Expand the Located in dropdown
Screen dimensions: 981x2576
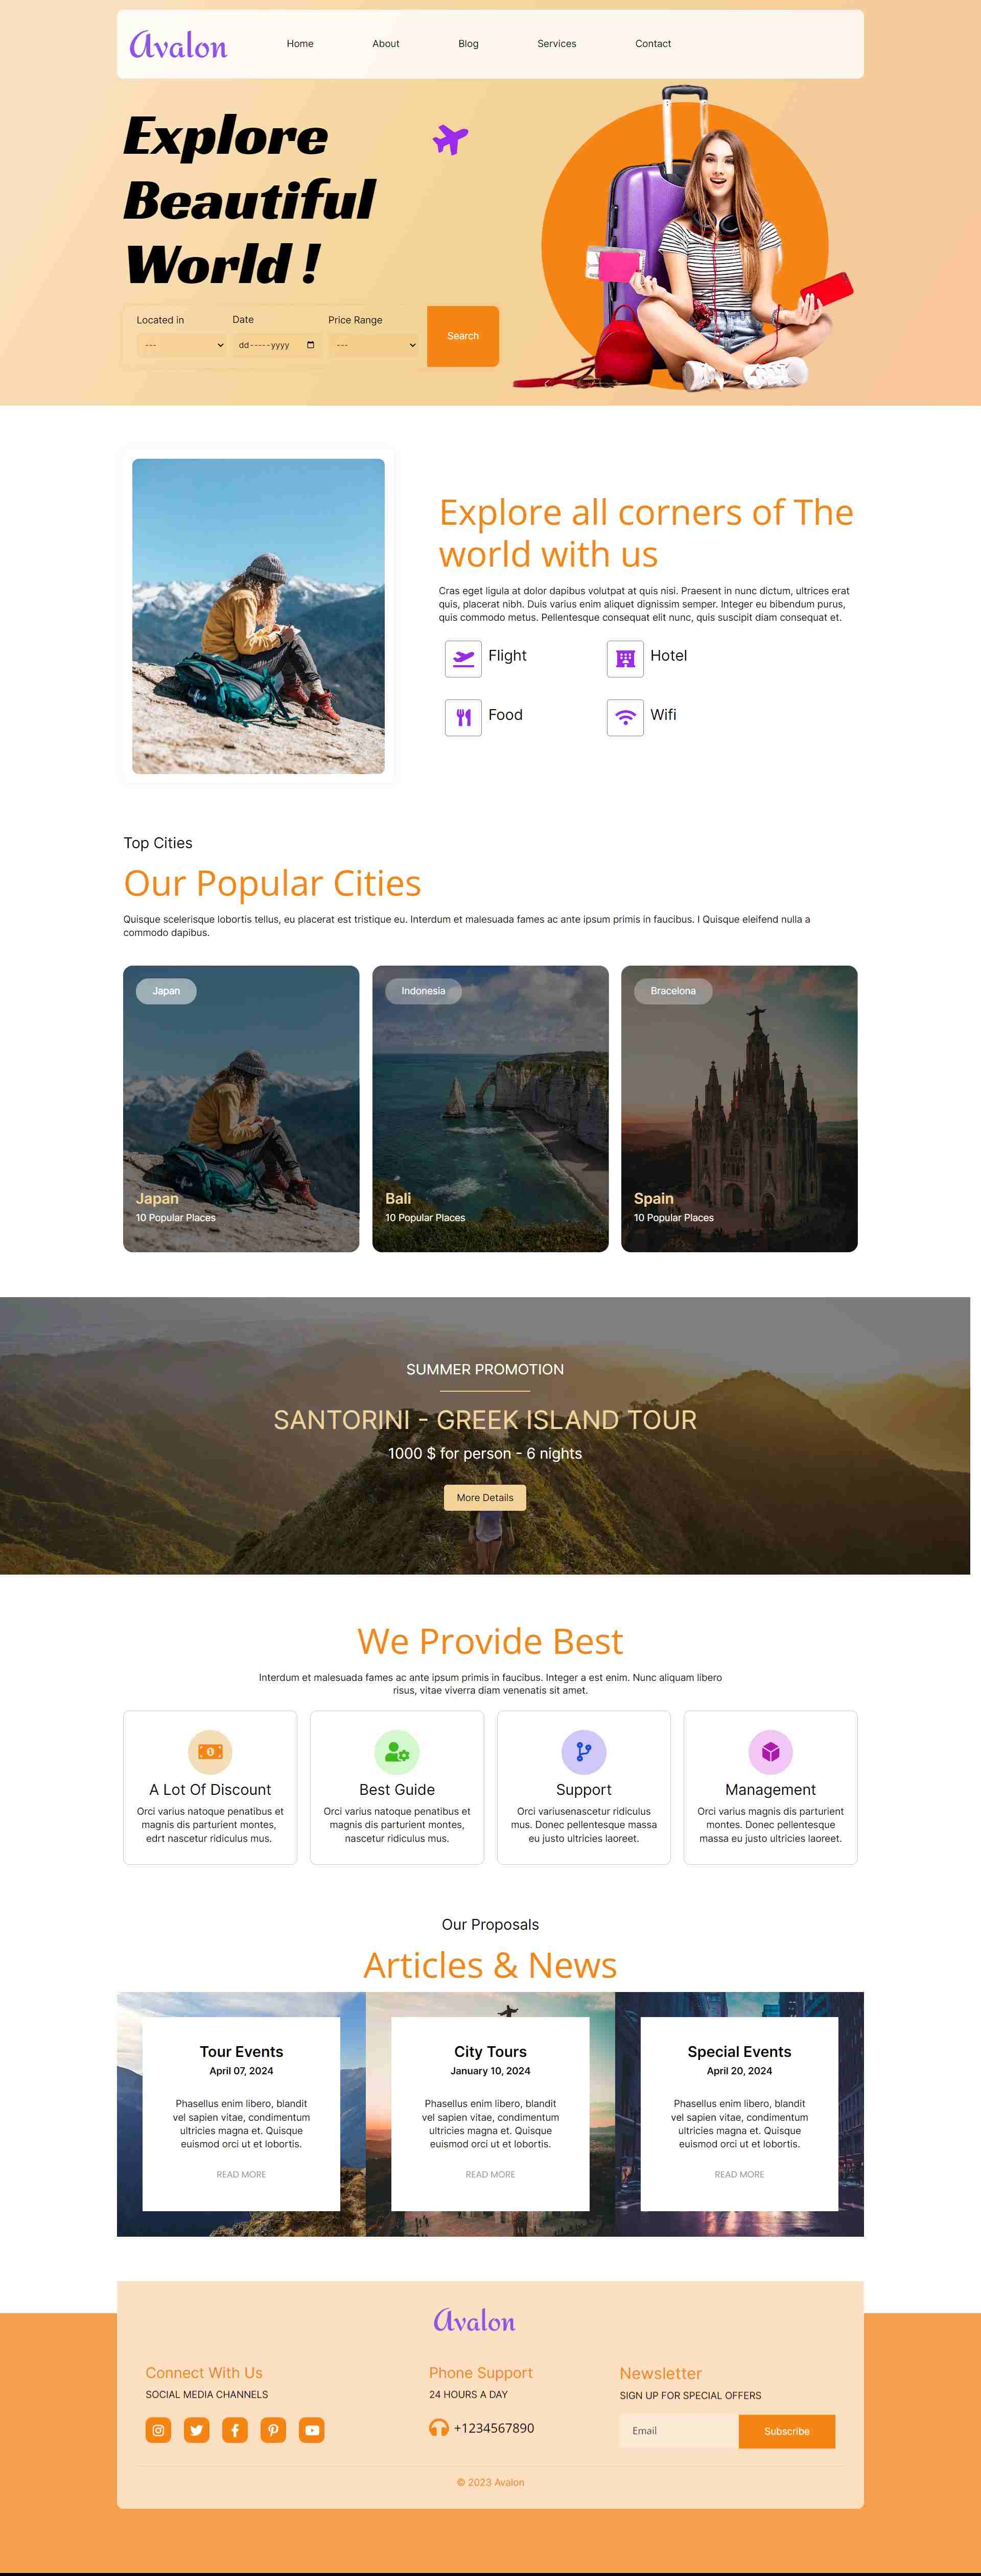point(181,345)
